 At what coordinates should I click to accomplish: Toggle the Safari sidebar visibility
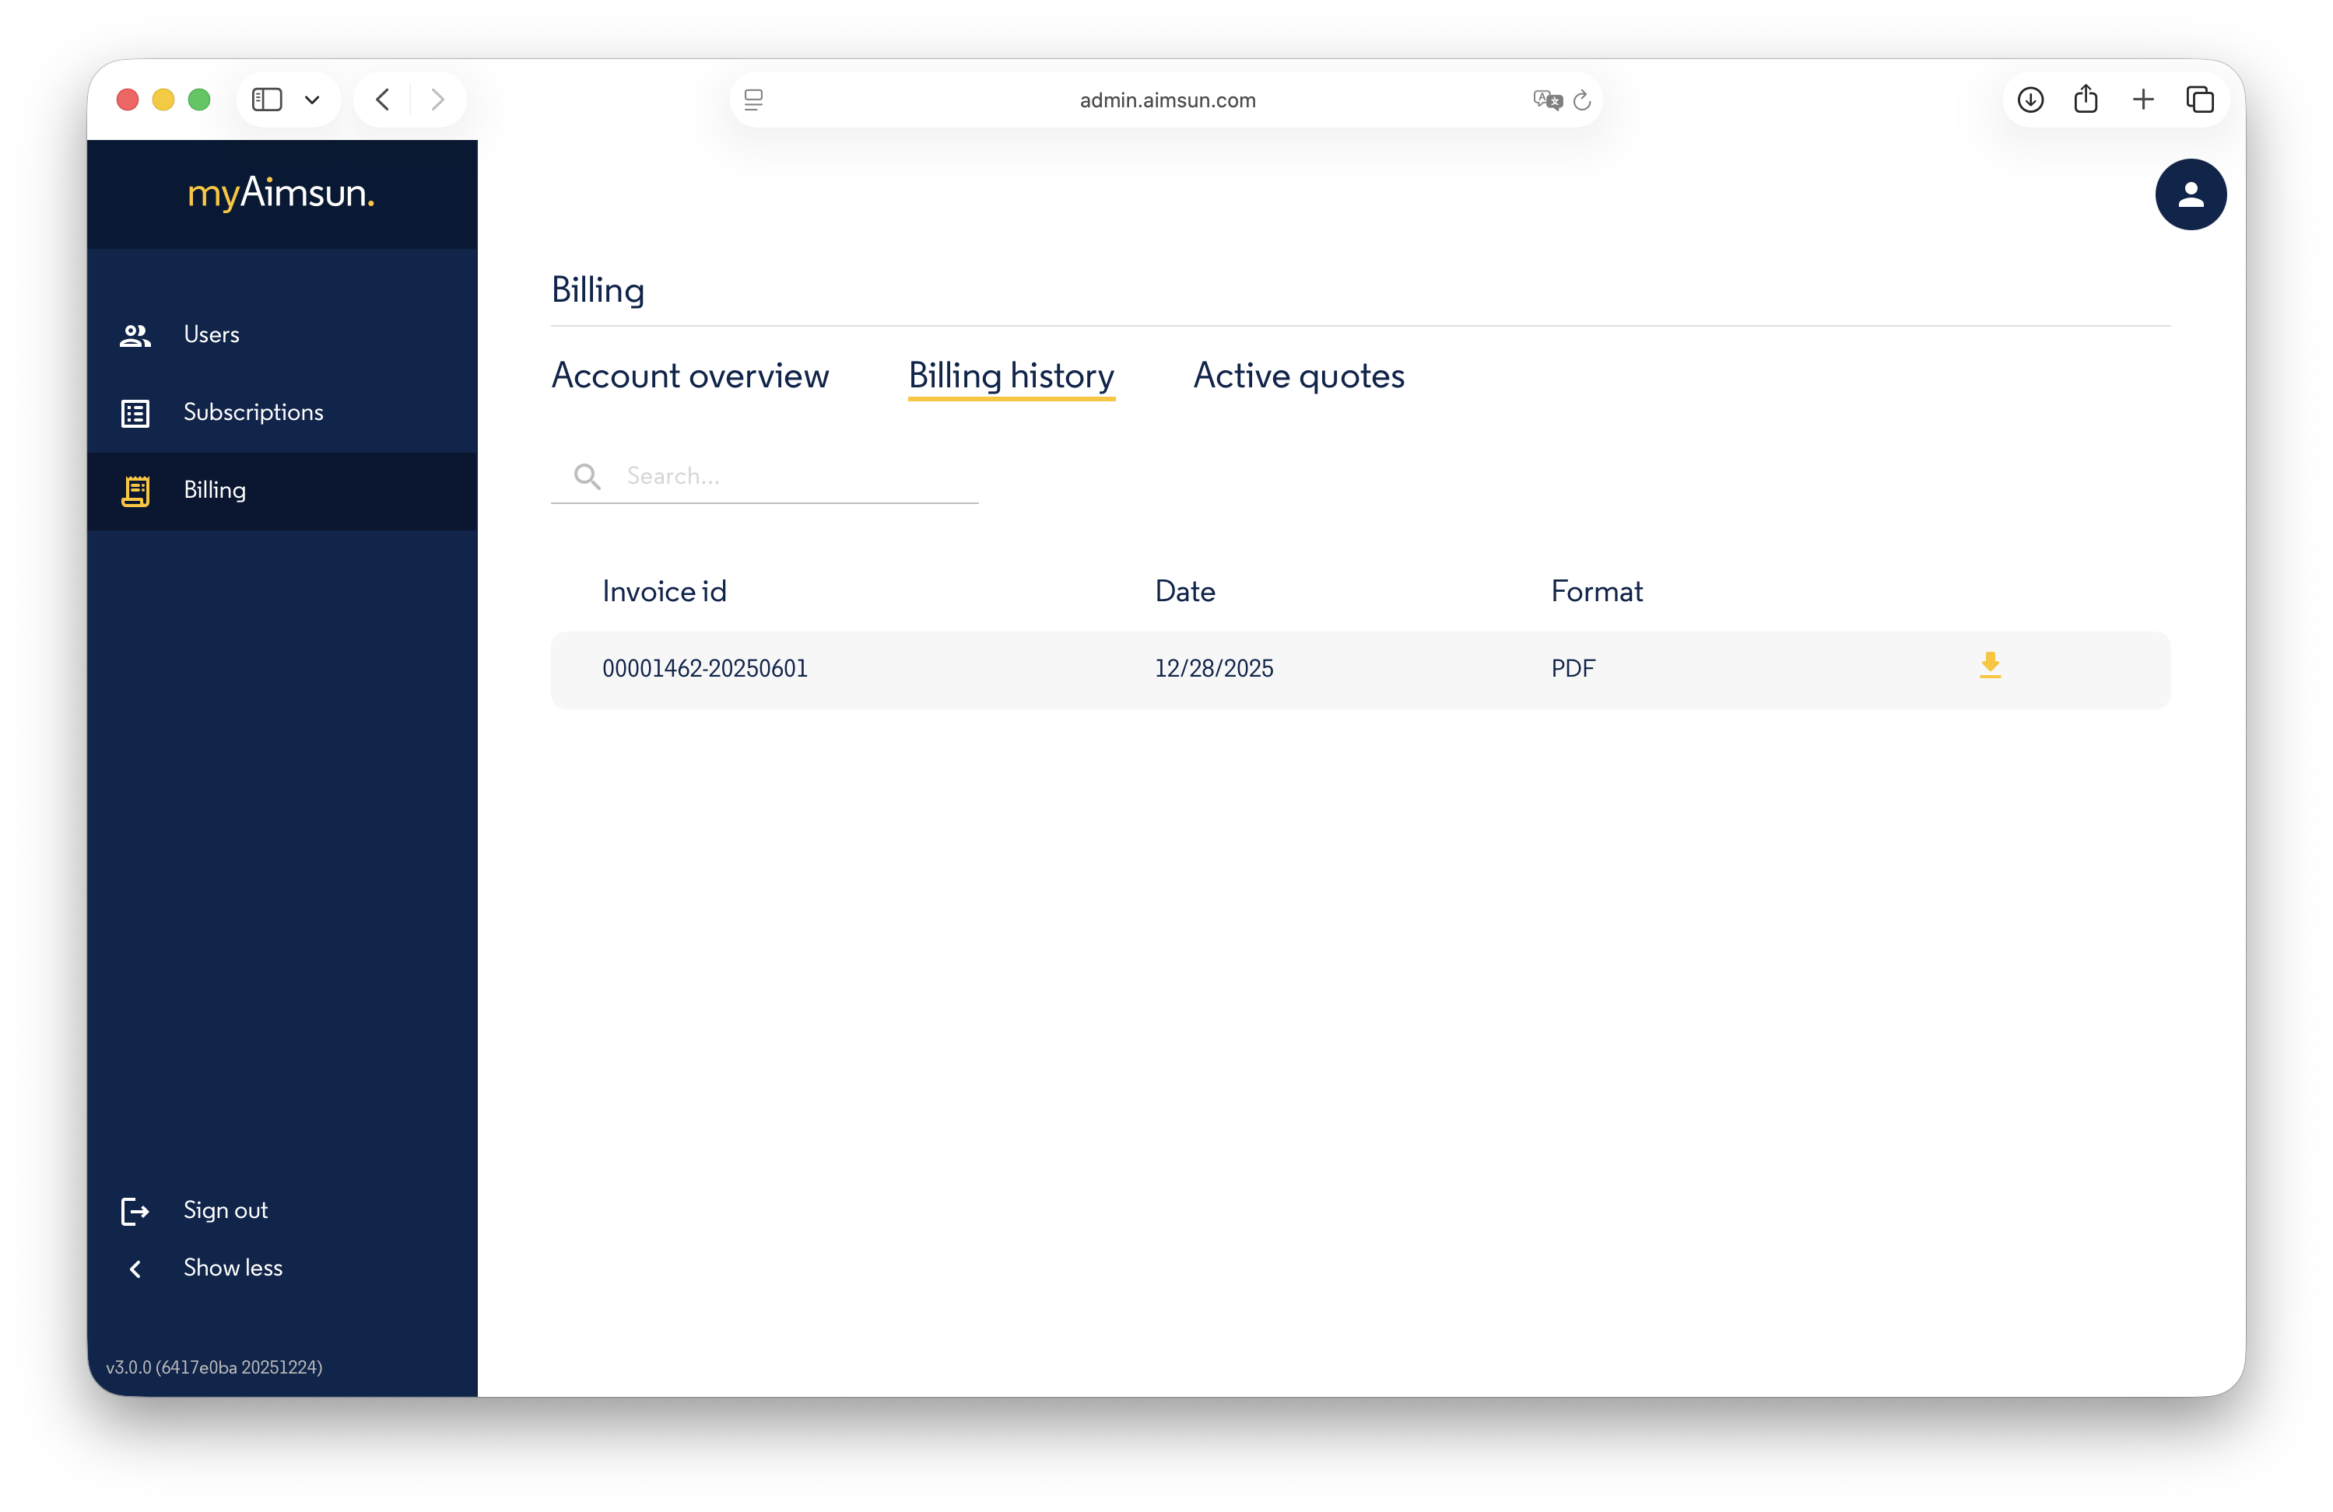tap(268, 99)
